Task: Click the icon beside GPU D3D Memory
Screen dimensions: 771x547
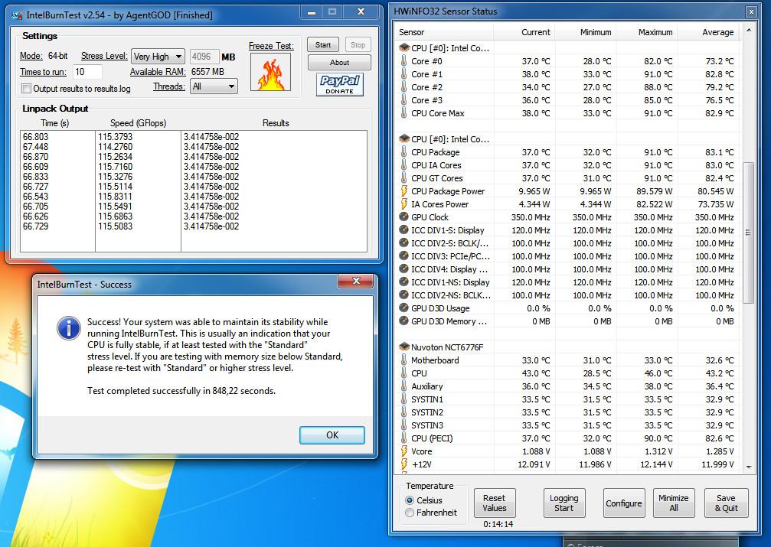Action: tap(403, 321)
